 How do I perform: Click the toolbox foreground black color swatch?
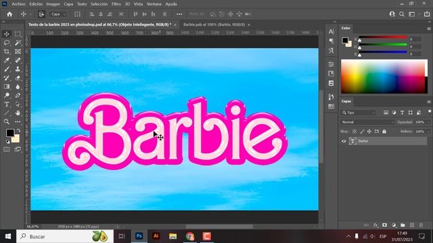pos(10,133)
